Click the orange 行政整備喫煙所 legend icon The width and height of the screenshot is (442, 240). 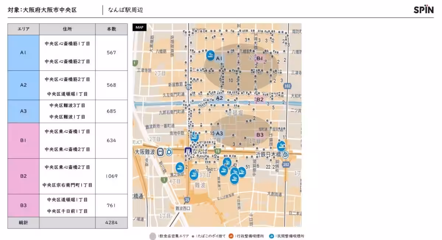[x=231, y=236]
